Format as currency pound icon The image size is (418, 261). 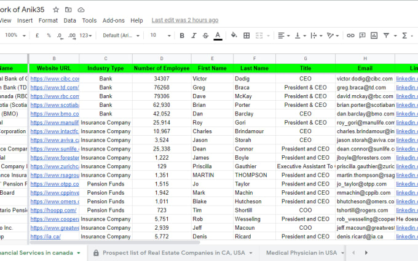coord(37,36)
